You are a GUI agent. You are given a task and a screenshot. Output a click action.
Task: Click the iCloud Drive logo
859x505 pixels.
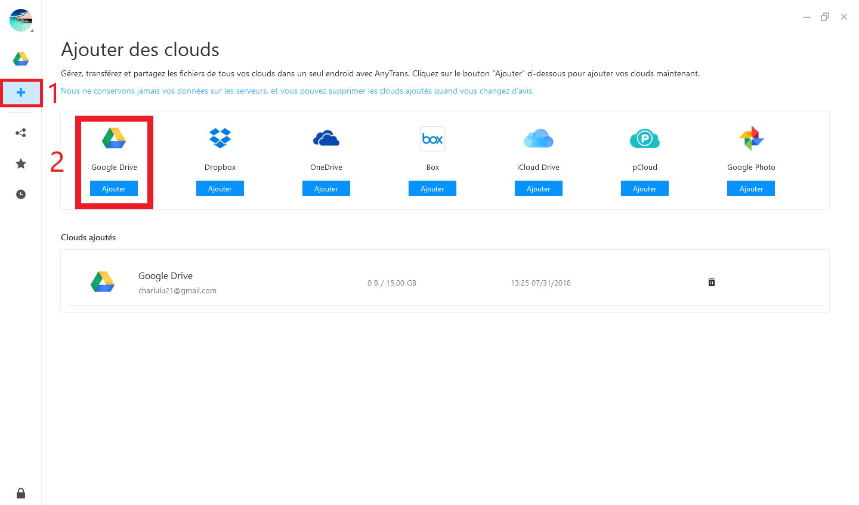click(539, 138)
